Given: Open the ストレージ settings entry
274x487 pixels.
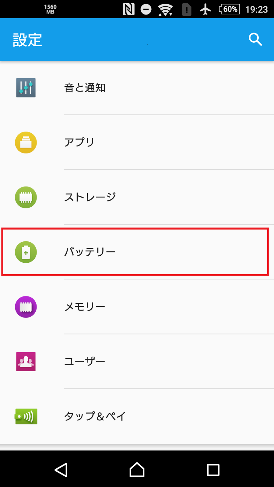Looking at the screenshot, I should click(137, 197).
